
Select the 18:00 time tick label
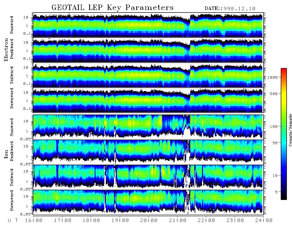pos(92,221)
